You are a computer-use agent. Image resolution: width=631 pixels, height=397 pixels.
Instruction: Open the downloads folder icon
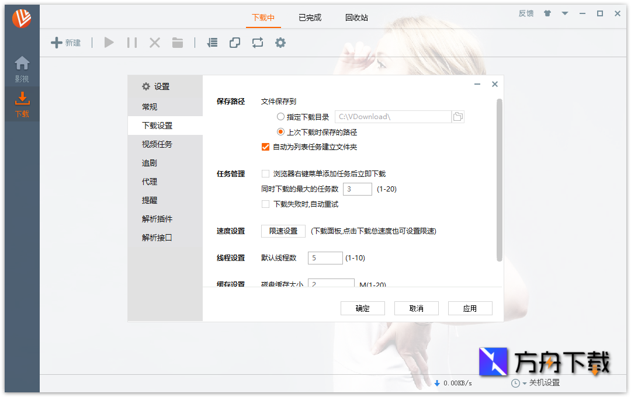tap(178, 42)
